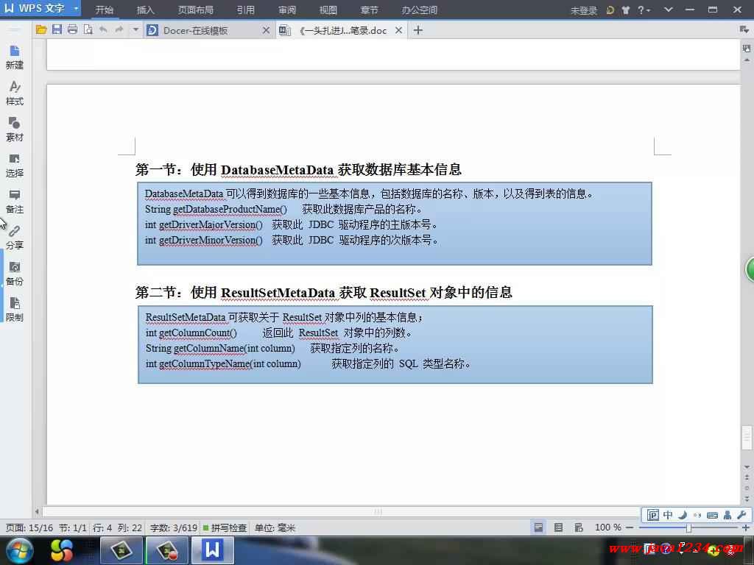Click 单位: 毫米 in status bar

[x=275, y=527]
